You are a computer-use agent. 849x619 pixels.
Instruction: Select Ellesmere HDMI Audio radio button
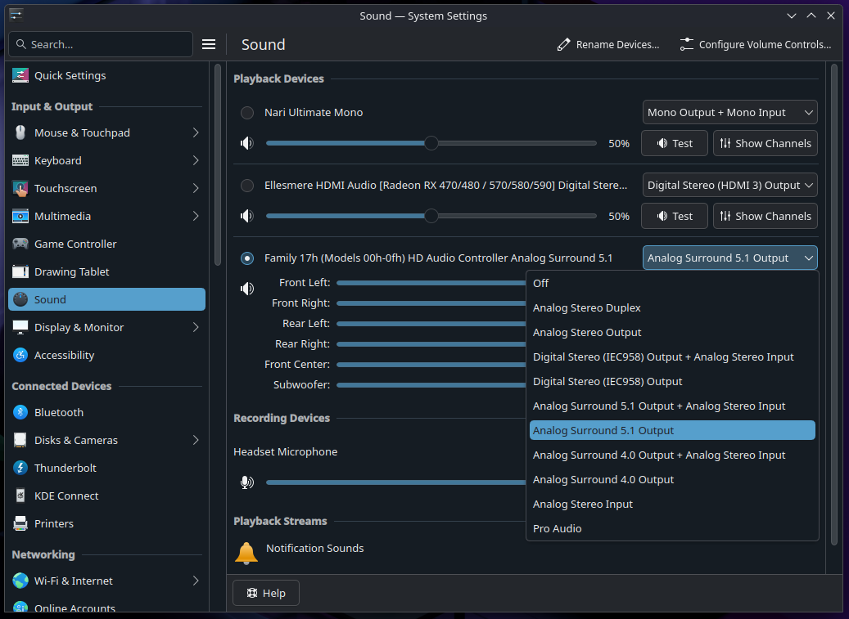(x=247, y=186)
